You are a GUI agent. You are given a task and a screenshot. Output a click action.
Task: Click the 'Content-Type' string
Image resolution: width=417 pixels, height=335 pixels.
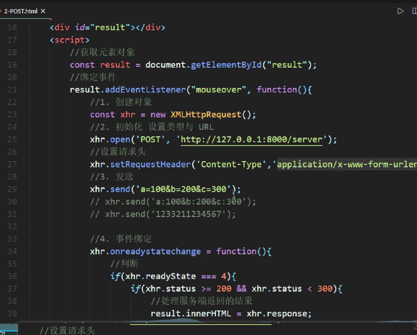[231, 164]
